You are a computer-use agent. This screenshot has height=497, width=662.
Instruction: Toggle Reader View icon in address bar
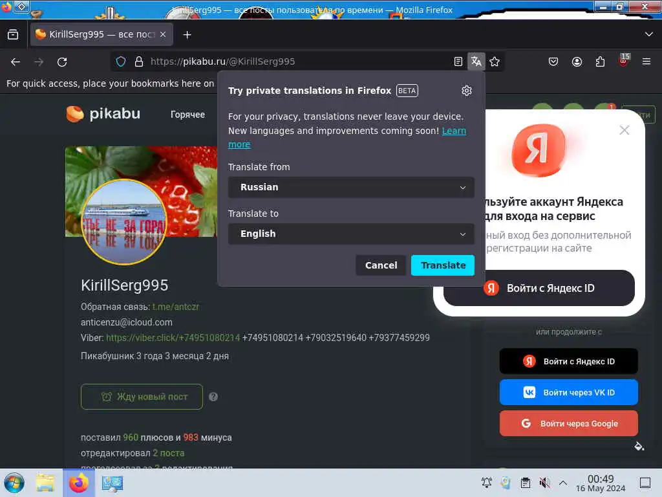pyautogui.click(x=458, y=61)
